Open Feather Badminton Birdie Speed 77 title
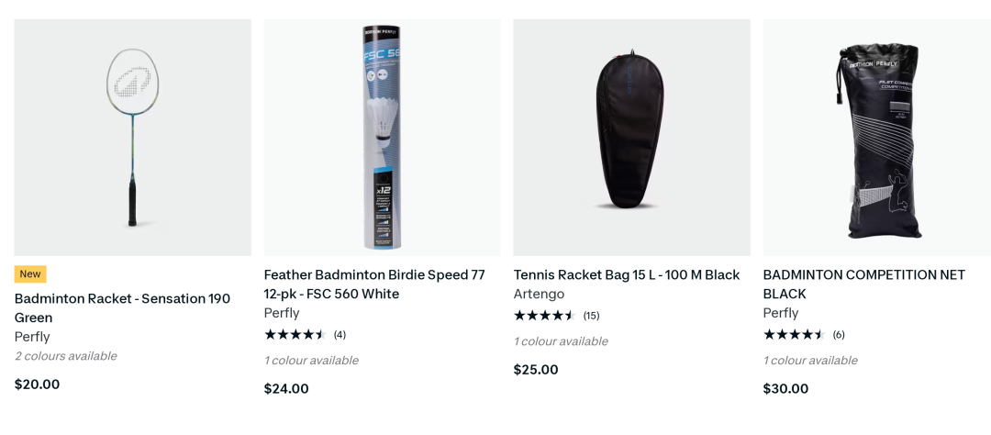 coord(374,284)
